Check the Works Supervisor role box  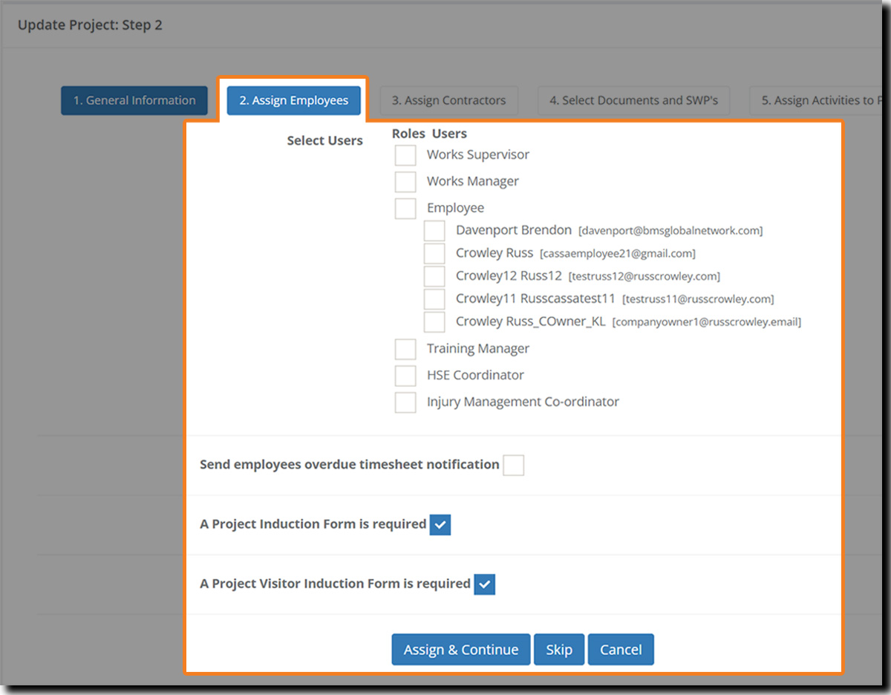coord(405,155)
